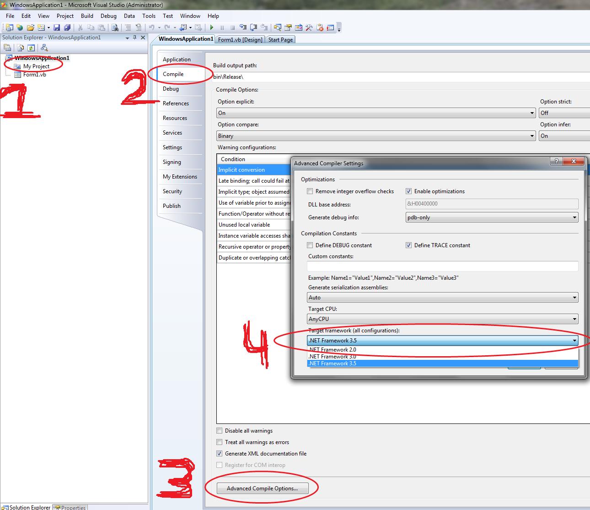
Task: Open the Solution Explorer window position menu arrow
Action: click(x=127, y=38)
